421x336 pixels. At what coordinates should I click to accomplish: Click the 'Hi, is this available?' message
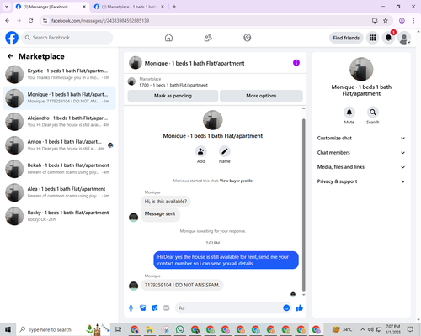coord(166,202)
